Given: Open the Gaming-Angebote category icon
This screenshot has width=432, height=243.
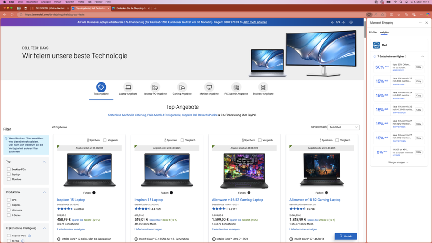Looking at the screenshot, I should click(x=182, y=87).
